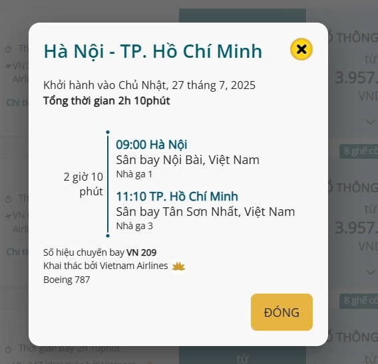Expand the chevron under the second 3.957 price
The image size is (378, 364).
click(370, 272)
